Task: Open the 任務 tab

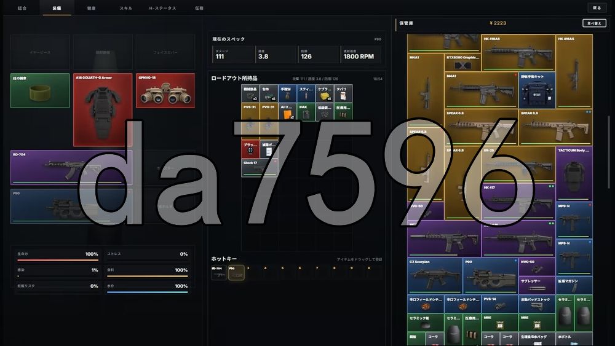Action: point(199,8)
